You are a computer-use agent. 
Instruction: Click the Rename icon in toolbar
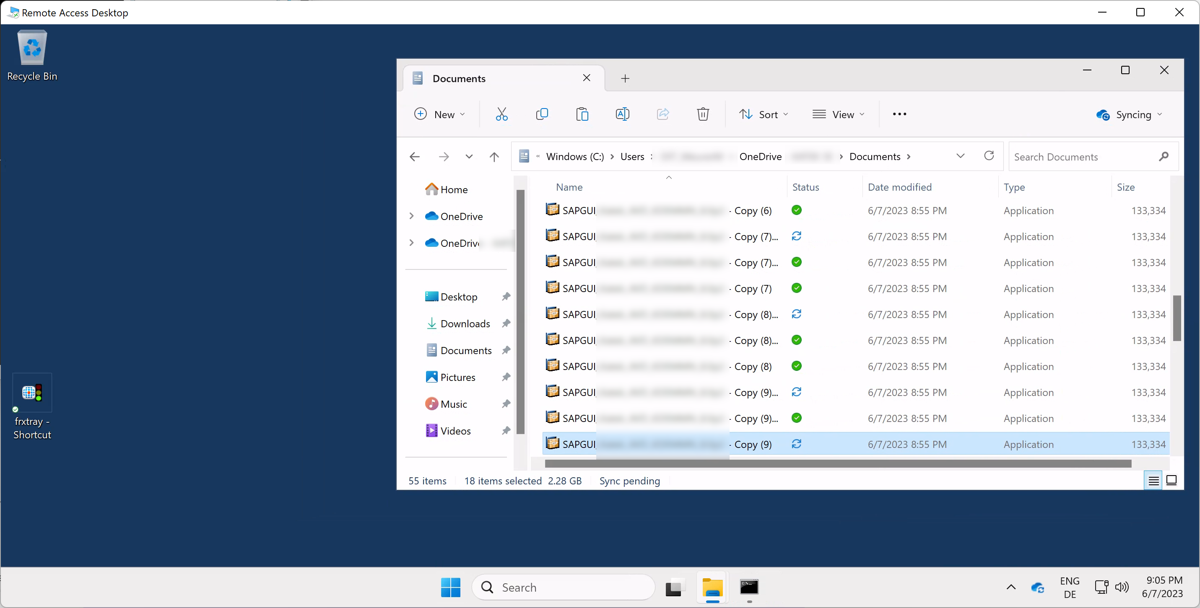coord(622,114)
